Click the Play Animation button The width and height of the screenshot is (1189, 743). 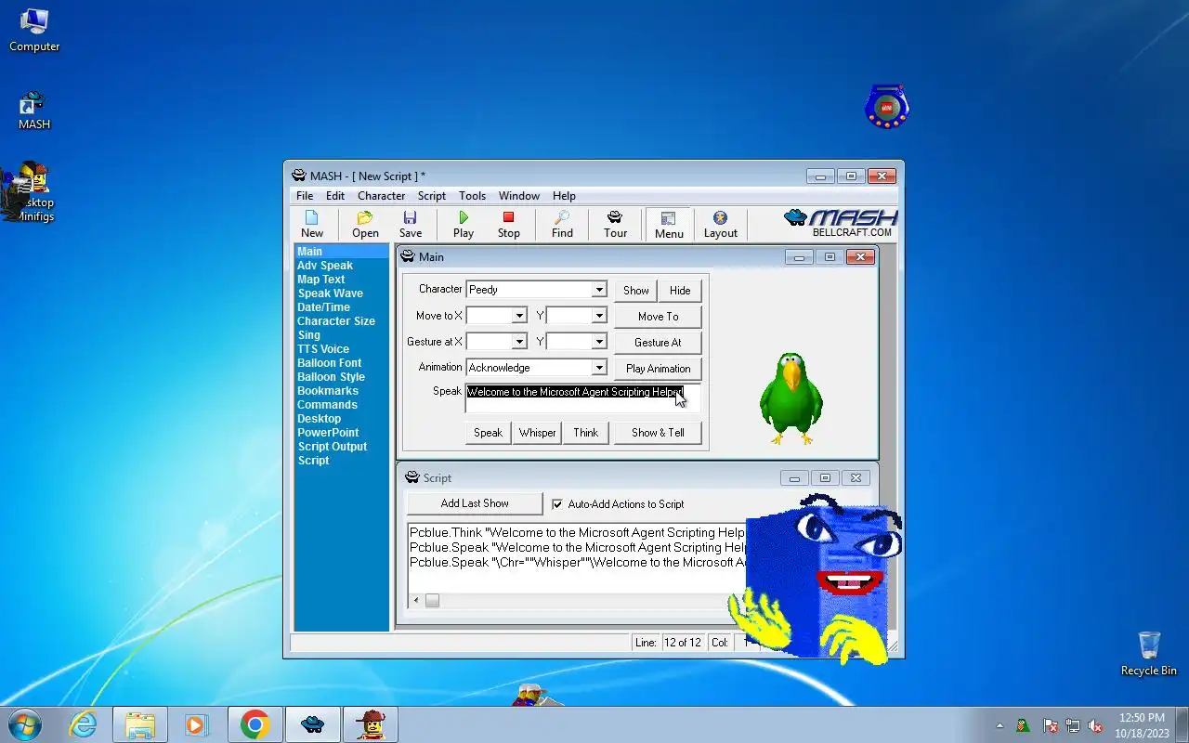coord(658,368)
